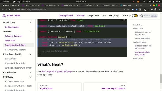Viewport: 162px width, 91px height.
Task: Collapse the Introduction sidebar section
Action: 30,22
